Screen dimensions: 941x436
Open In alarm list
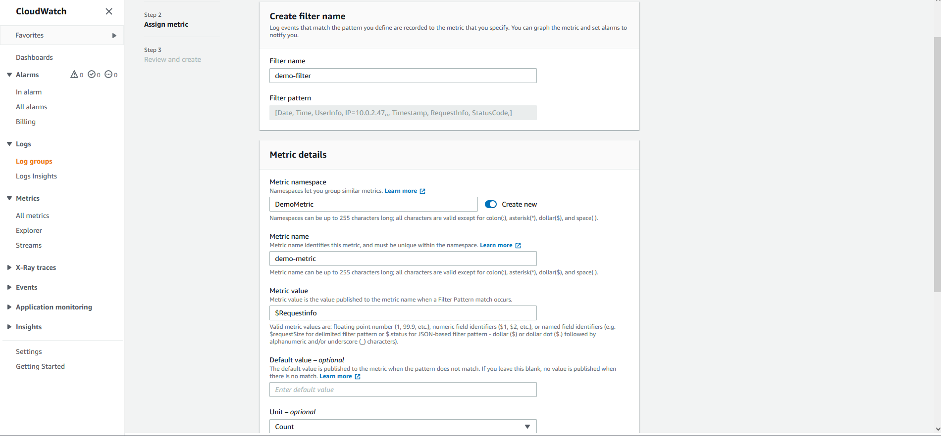point(29,92)
